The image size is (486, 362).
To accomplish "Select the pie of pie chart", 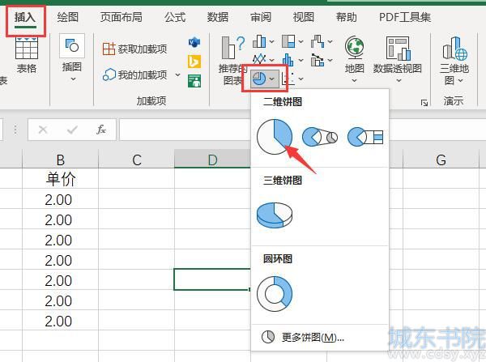I will 320,137.
